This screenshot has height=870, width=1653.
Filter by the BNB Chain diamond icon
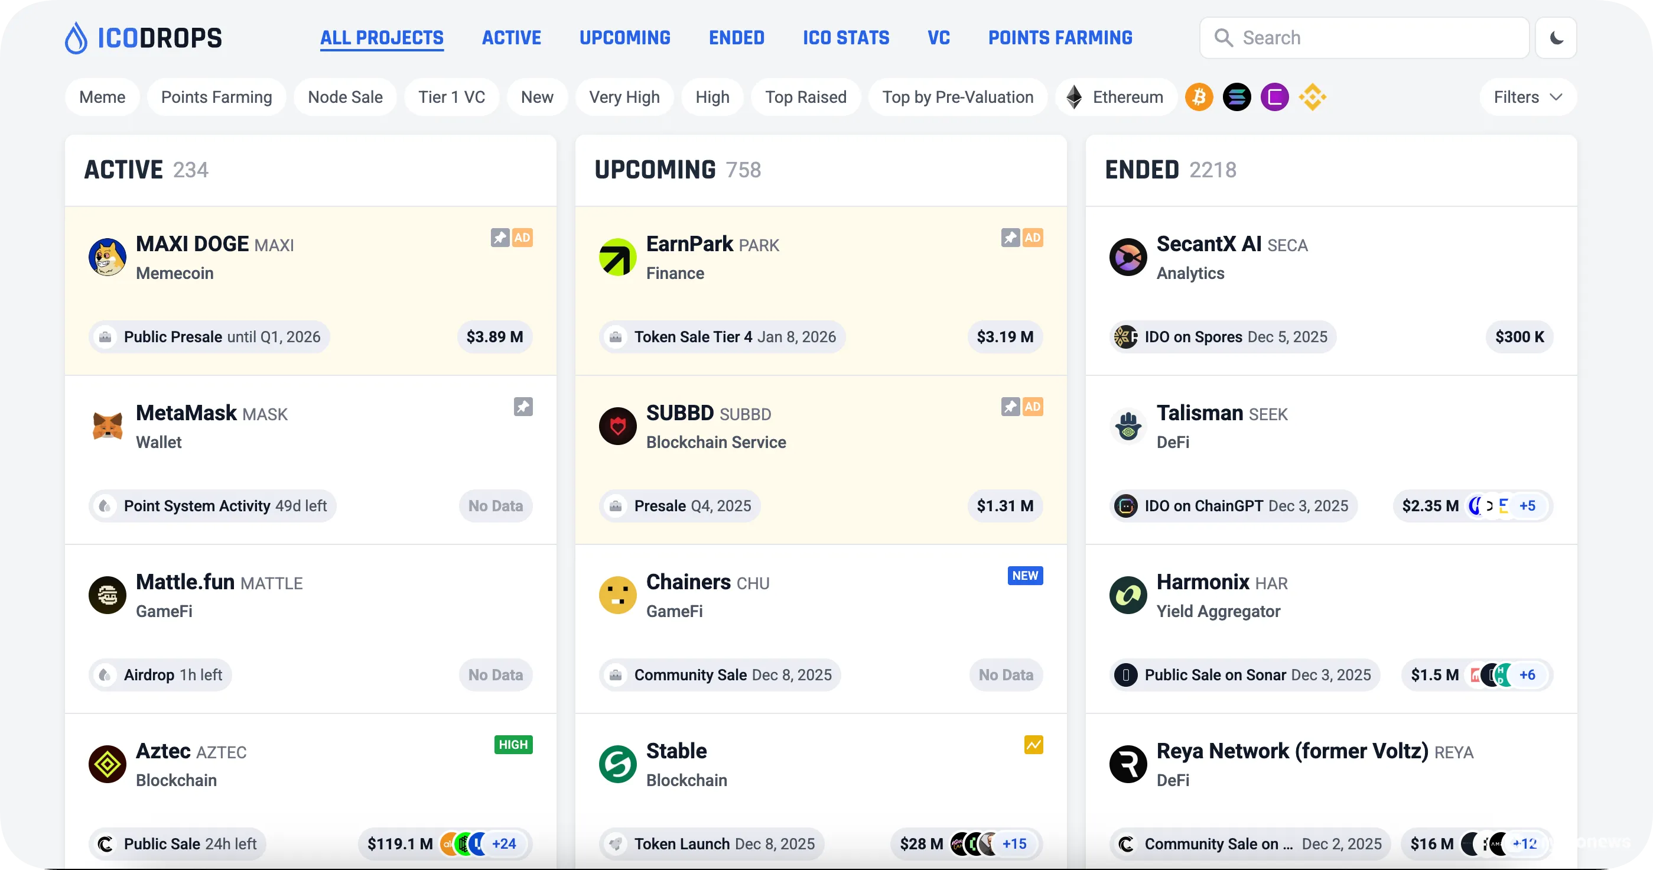click(1313, 96)
